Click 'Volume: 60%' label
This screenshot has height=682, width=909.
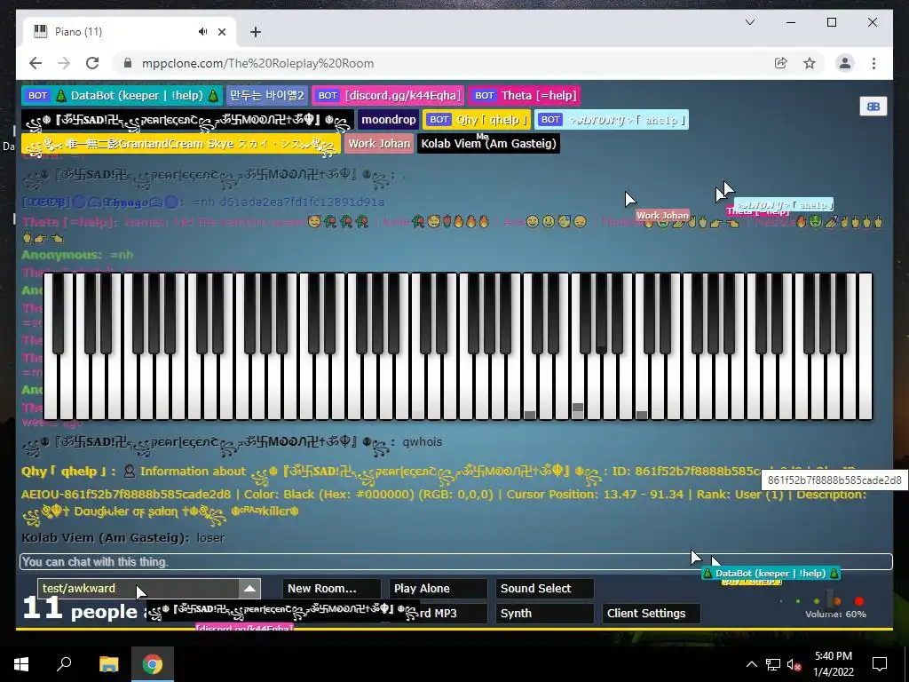point(835,615)
